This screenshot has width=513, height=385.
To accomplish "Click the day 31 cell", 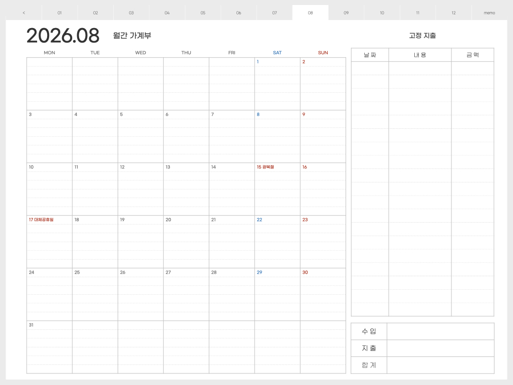I will click(50, 347).
